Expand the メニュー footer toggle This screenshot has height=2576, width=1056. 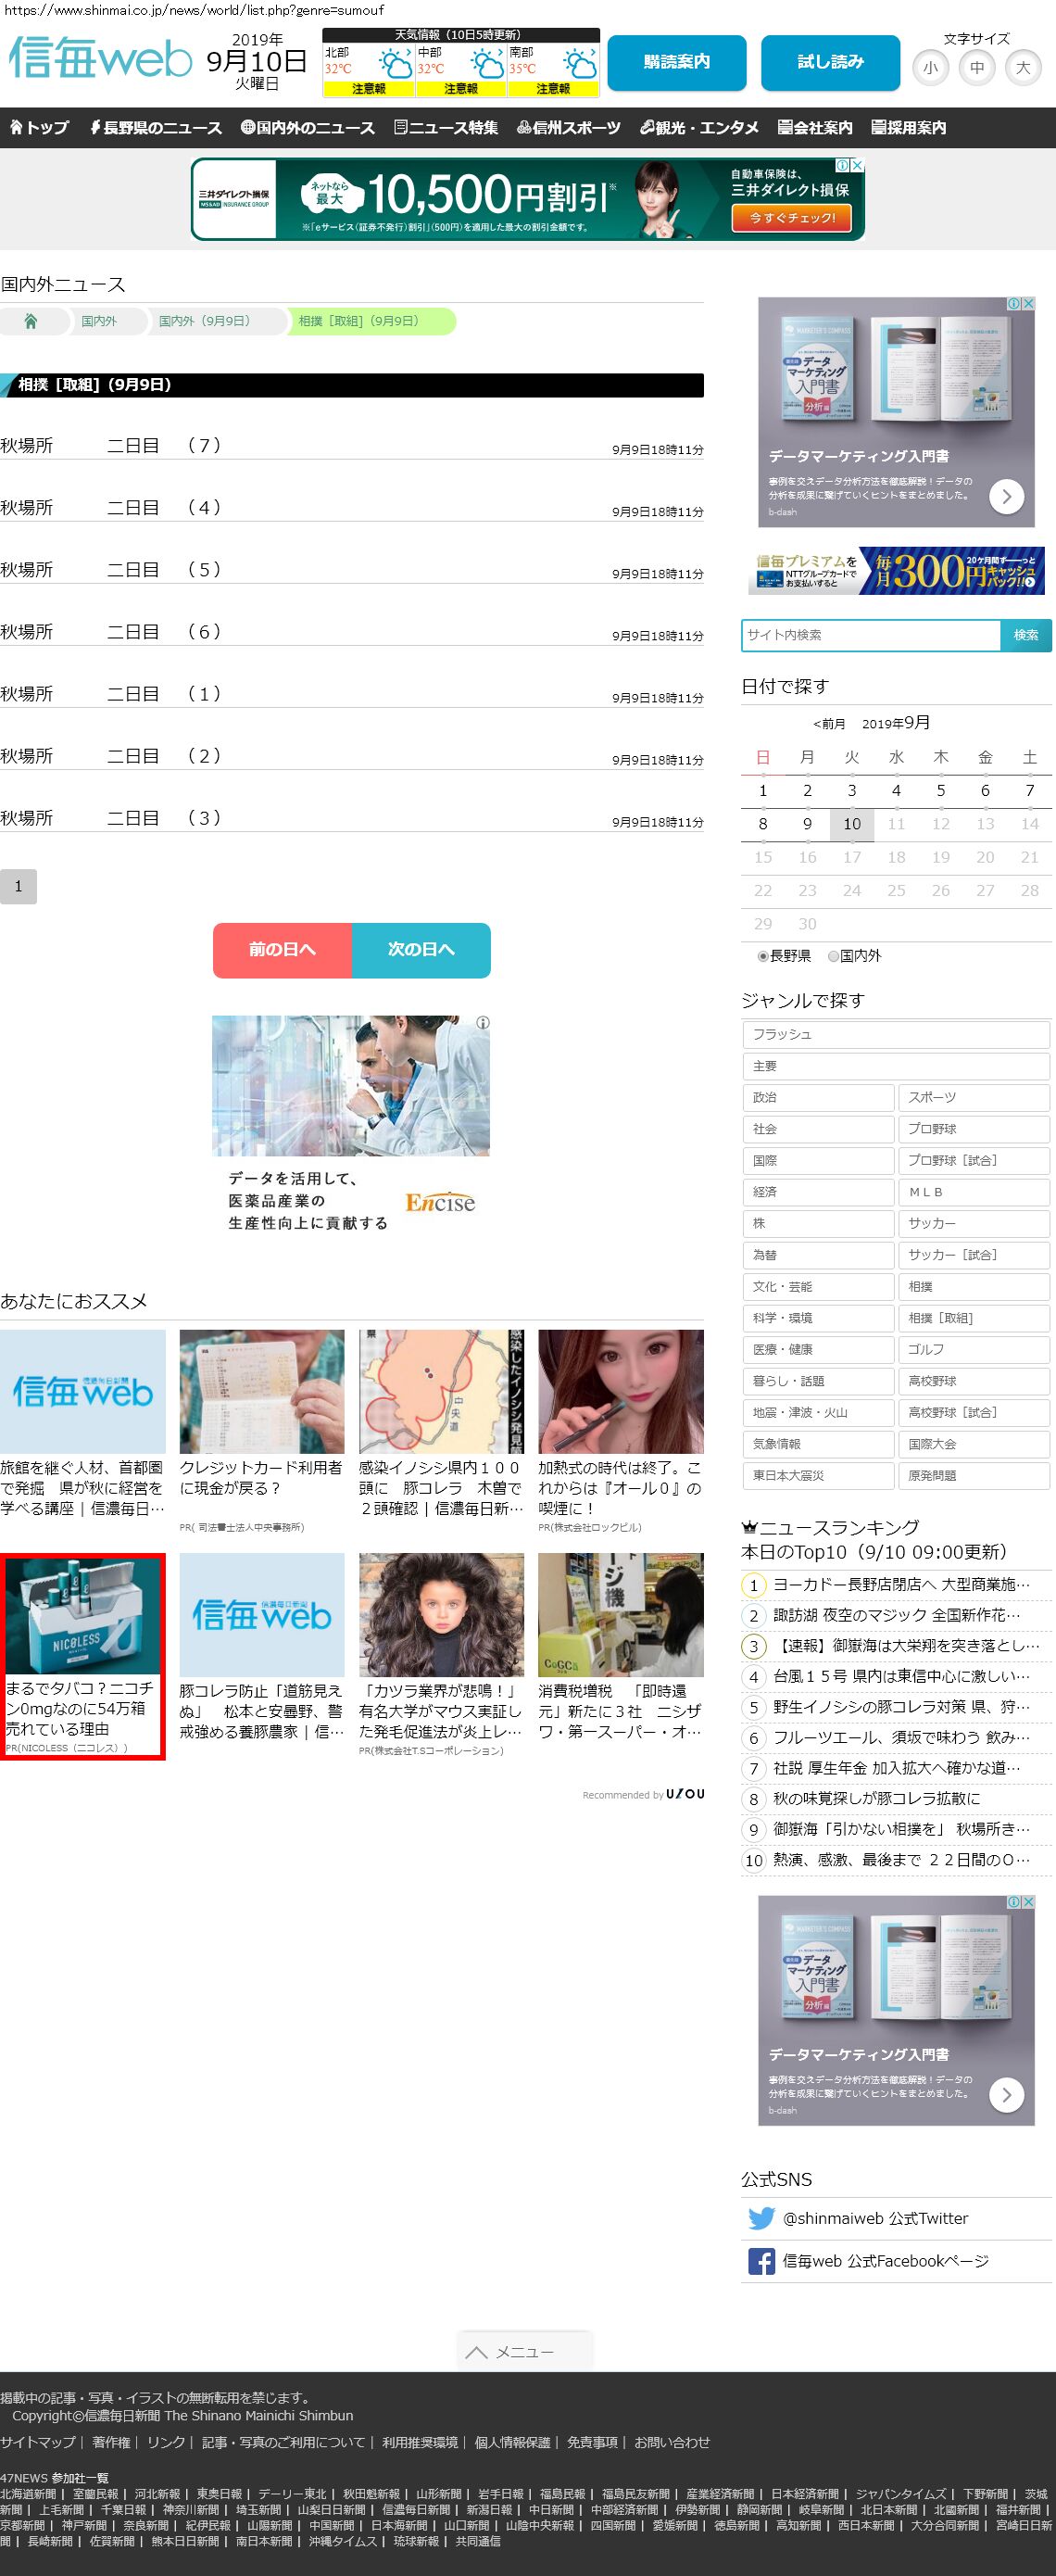pos(525,2351)
